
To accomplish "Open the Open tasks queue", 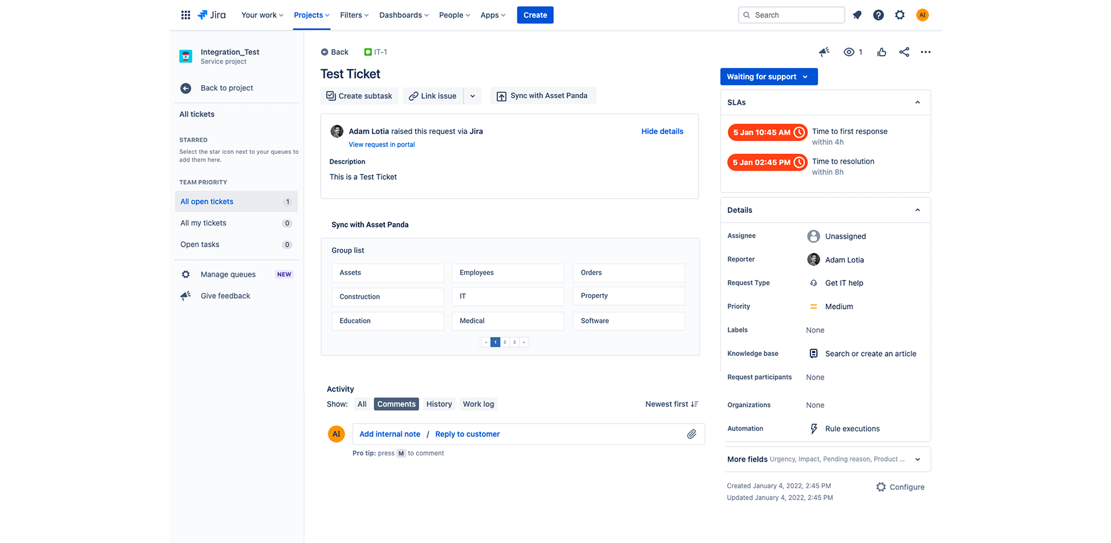I will [236, 244].
